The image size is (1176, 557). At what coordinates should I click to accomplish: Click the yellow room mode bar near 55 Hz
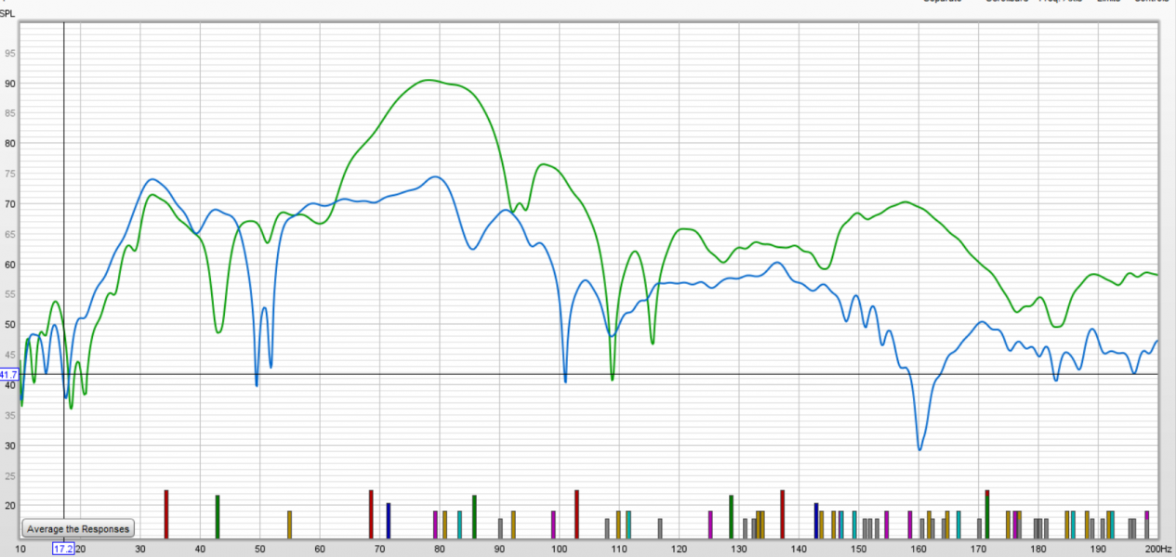pos(289,525)
